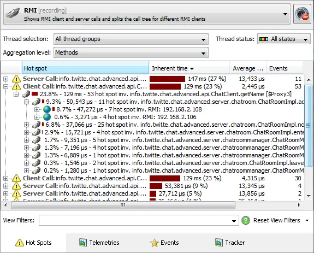The height and width of the screenshot is (253, 314).
Task: Expand the RMI: 192.168.2.108 node
Action: tap(37, 110)
